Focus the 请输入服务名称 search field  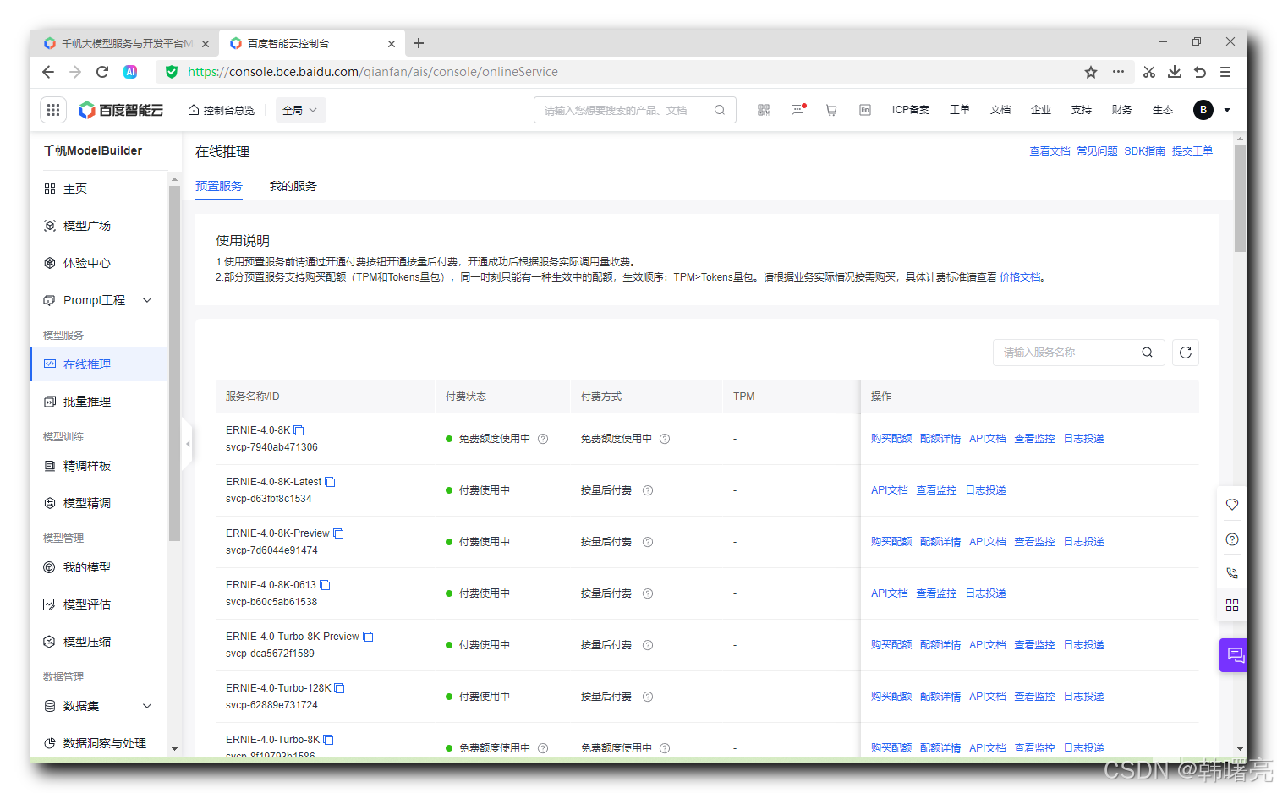pos(1079,353)
